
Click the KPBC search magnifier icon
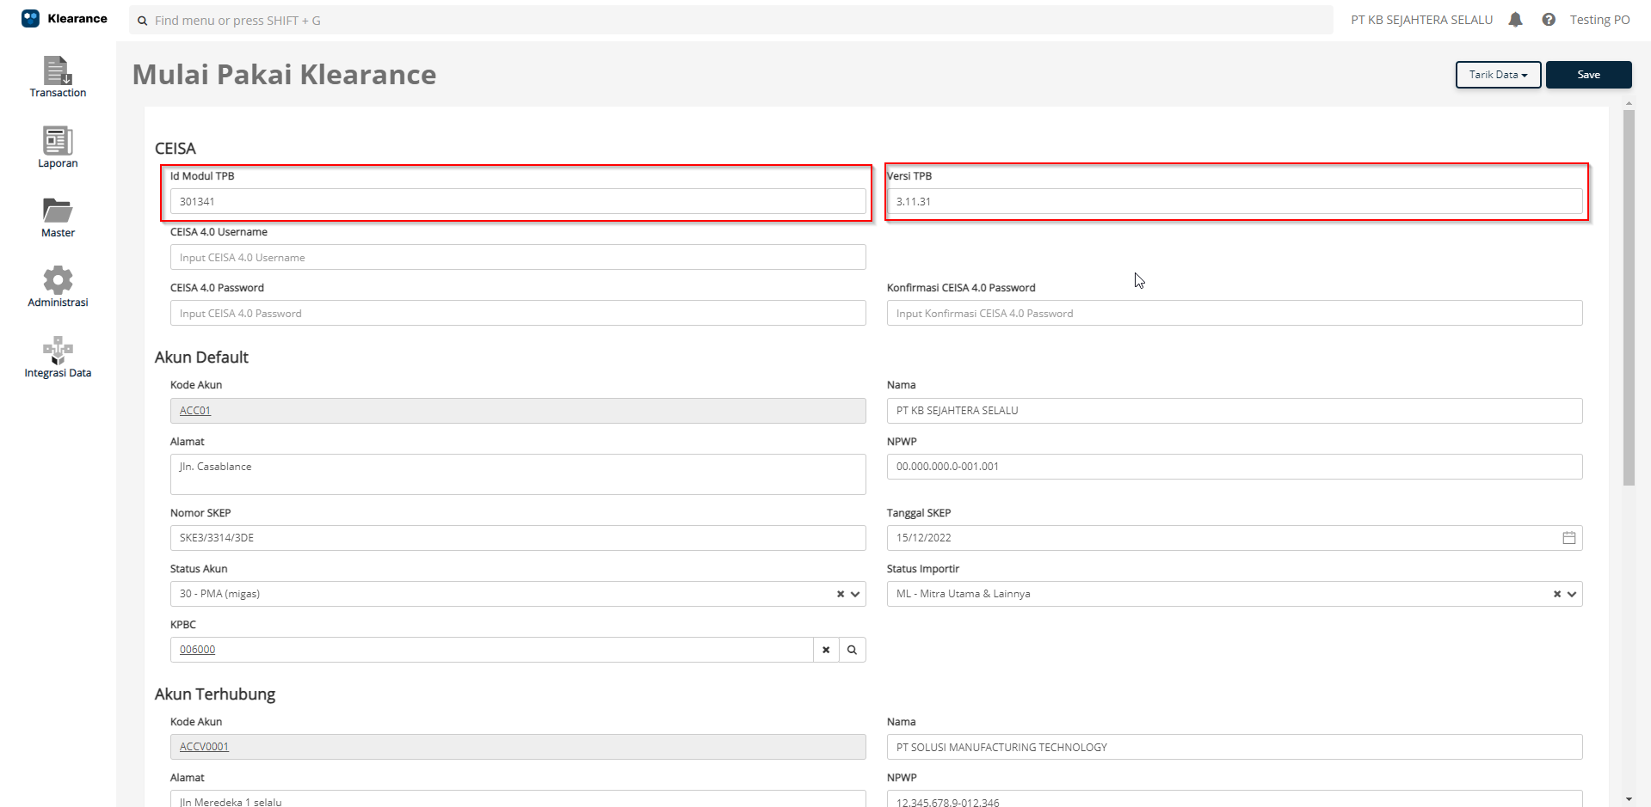(x=852, y=650)
